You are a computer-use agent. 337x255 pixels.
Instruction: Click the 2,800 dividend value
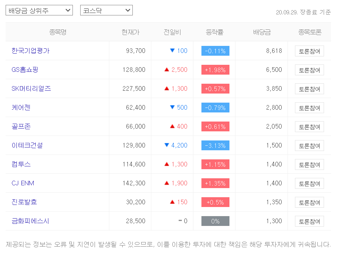coord(274,108)
